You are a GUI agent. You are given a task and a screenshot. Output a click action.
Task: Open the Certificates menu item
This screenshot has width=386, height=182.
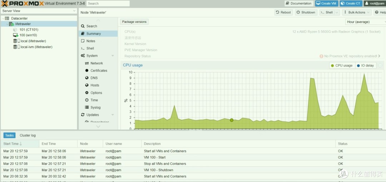pyautogui.click(x=98, y=71)
